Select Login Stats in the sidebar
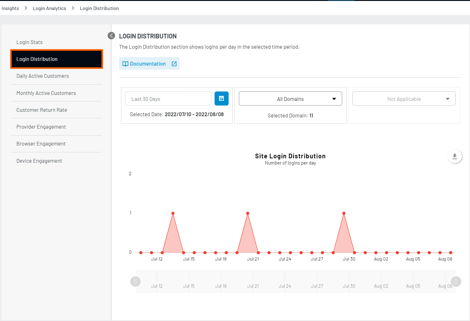The image size is (470, 321). click(x=29, y=42)
